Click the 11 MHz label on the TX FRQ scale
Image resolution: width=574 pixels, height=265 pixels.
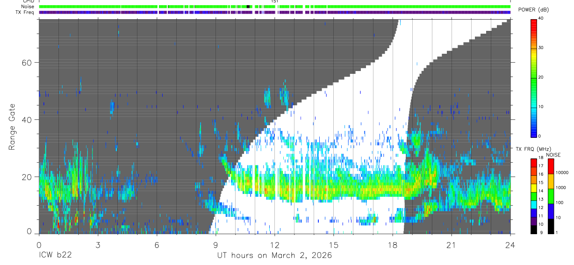[x=541, y=216]
